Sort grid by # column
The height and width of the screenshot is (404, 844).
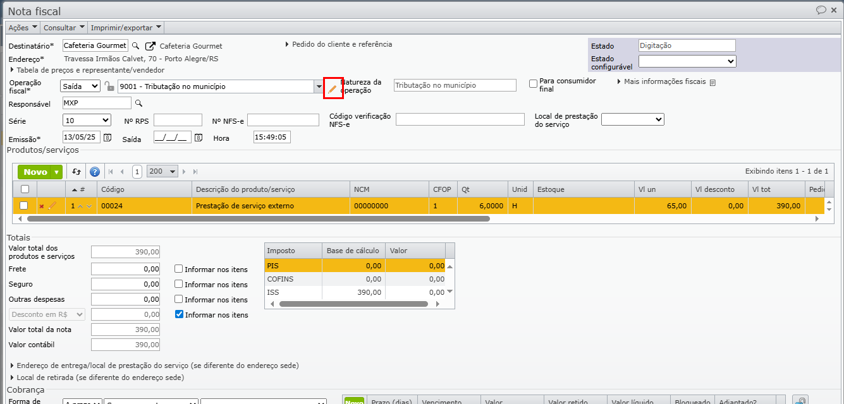[81, 189]
